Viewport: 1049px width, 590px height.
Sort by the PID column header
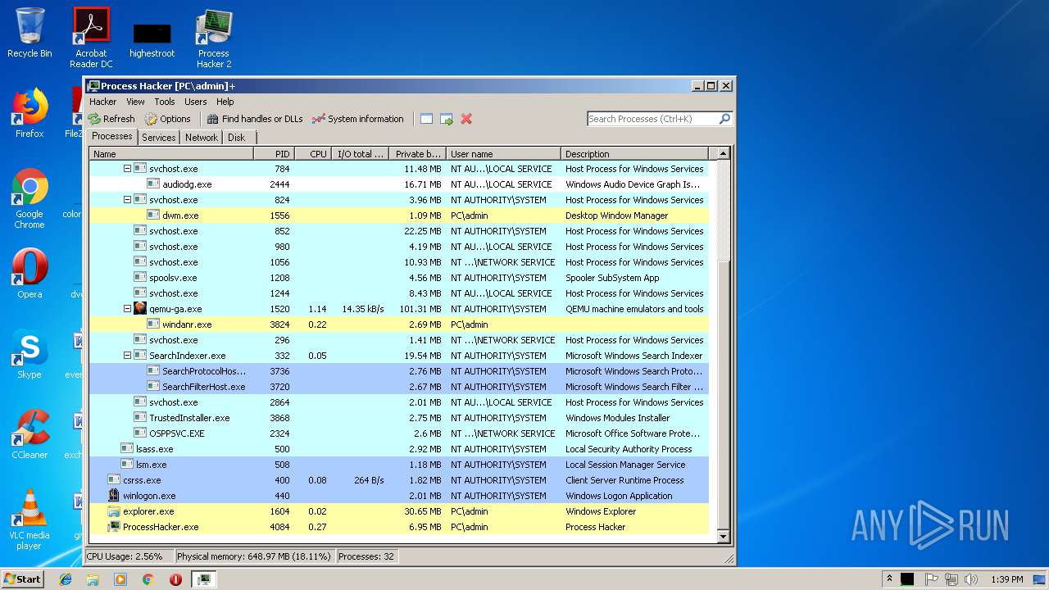tap(274, 153)
